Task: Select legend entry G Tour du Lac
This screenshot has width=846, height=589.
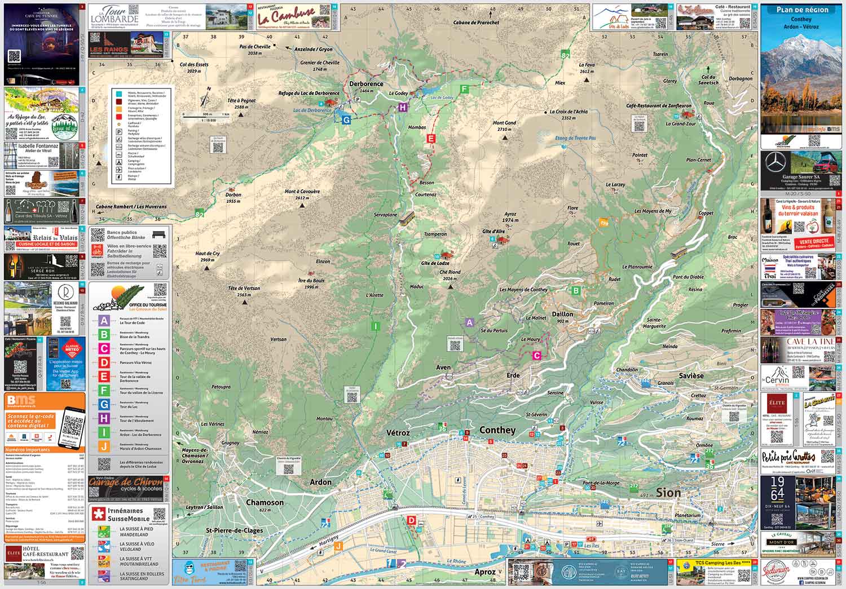Action: coord(129,405)
